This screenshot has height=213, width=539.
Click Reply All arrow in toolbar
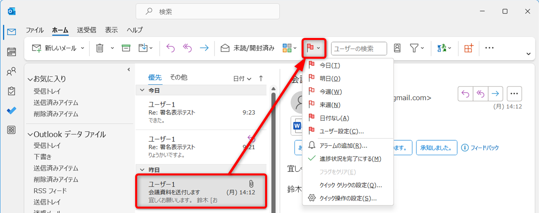(x=187, y=48)
